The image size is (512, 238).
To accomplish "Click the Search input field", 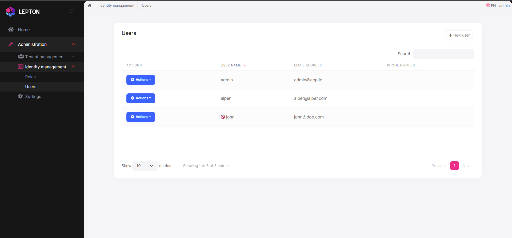I will [x=443, y=54].
